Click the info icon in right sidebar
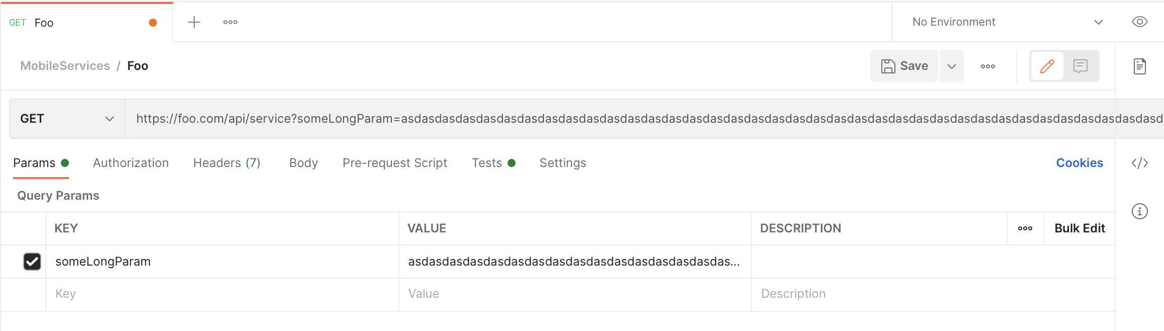Viewport: 1164px width, 331px height. [x=1140, y=211]
